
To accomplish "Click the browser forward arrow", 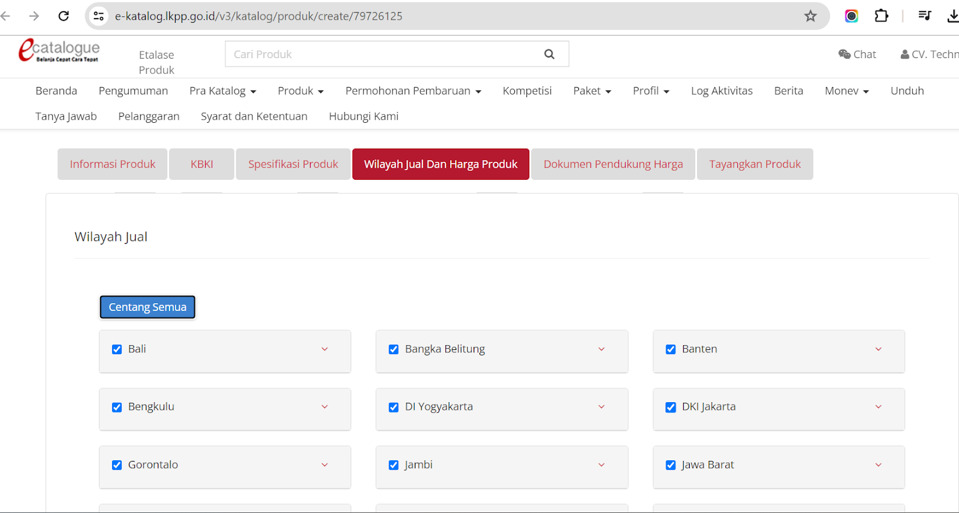I will click(34, 16).
